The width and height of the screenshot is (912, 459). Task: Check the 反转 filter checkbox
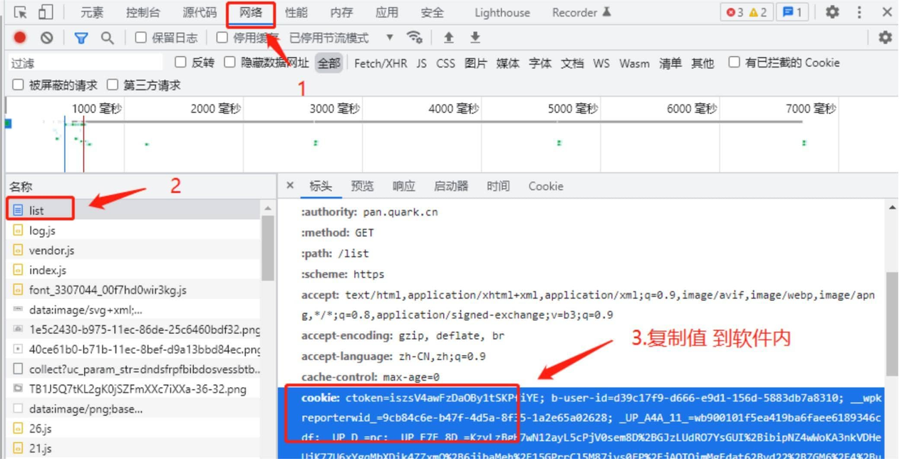click(x=180, y=63)
